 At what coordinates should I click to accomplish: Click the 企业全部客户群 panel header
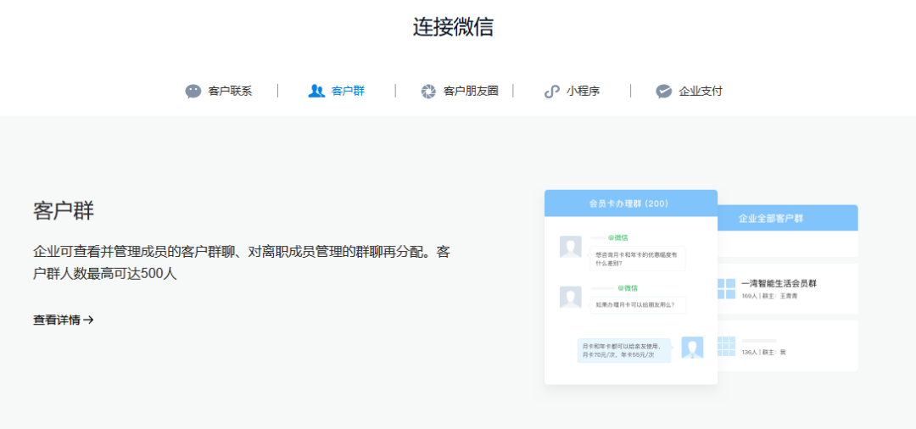point(787,218)
